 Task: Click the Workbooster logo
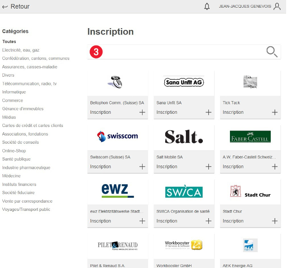(184, 245)
